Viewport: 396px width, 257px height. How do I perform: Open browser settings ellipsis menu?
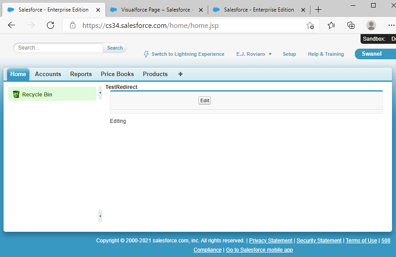coord(391,25)
